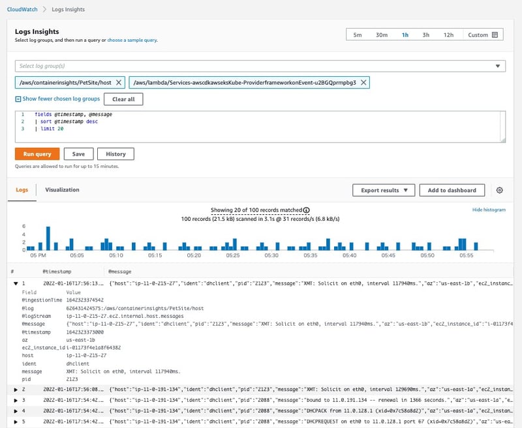Select the 30m time range
Viewport: 522px width, 428px height.
pyautogui.click(x=382, y=35)
